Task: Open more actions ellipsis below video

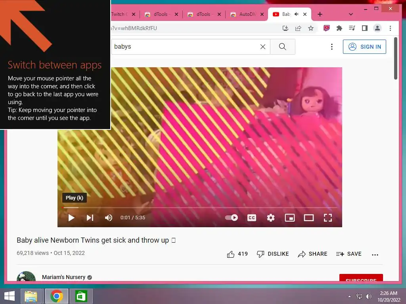Action: pyautogui.click(x=375, y=255)
